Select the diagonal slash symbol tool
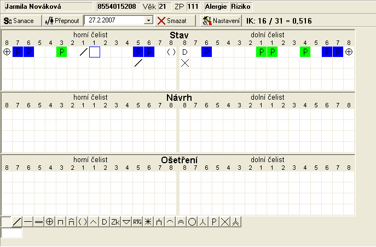Image resolution: width=376 pixels, height=247 pixels. (17, 222)
